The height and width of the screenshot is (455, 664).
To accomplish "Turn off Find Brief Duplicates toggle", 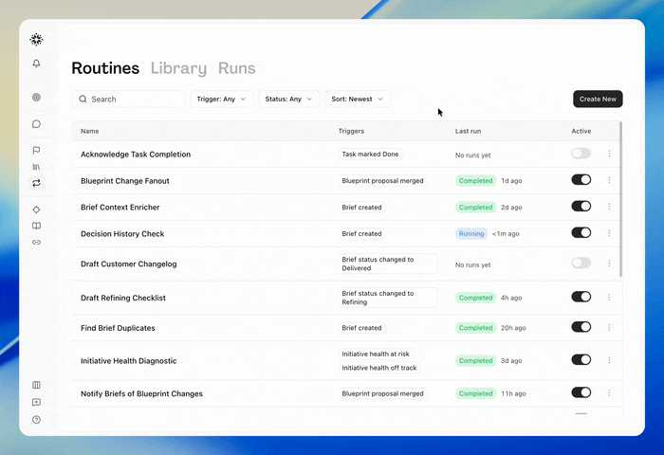I will coord(581,327).
